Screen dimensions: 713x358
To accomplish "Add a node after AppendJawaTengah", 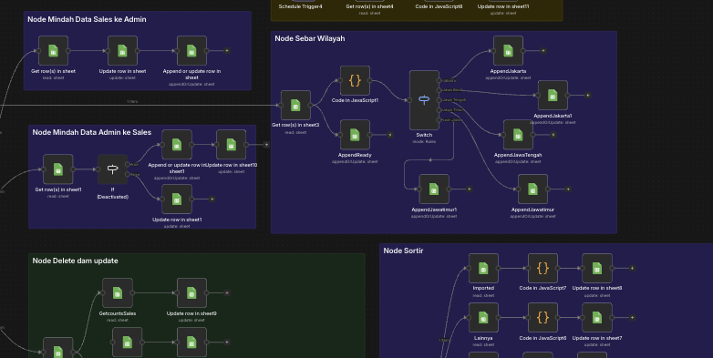I will (x=553, y=135).
